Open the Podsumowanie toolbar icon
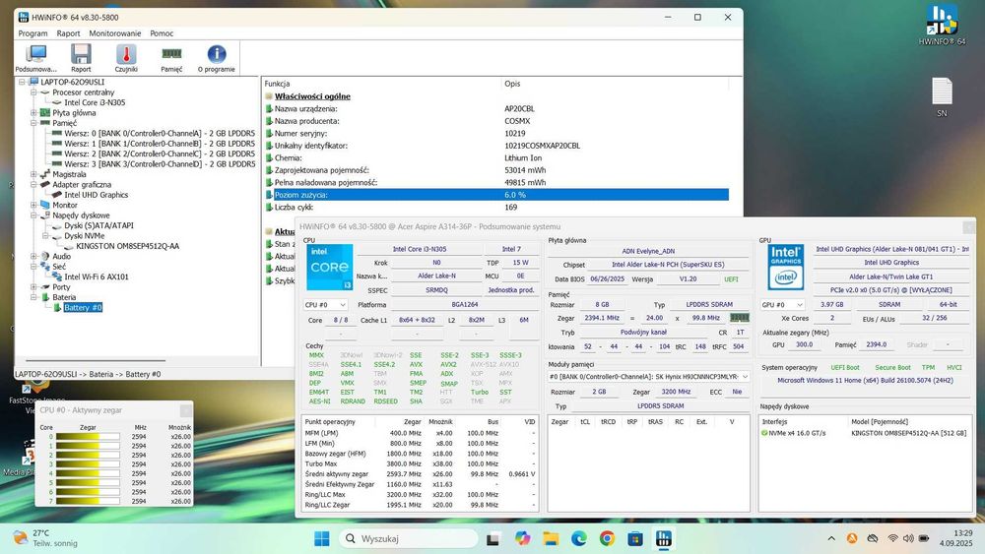 click(35, 59)
